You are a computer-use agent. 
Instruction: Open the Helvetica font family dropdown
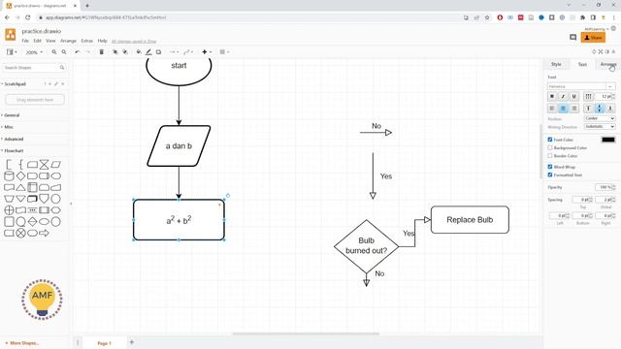pyautogui.click(x=581, y=86)
